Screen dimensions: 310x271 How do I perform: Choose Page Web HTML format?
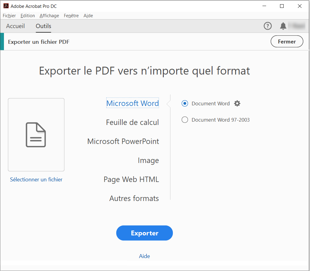(x=131, y=179)
